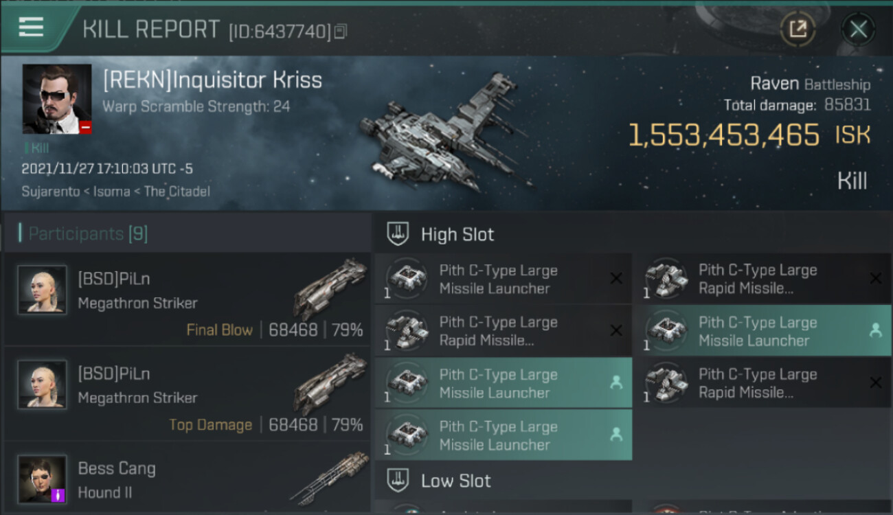Copy the kill report ID

341,31
